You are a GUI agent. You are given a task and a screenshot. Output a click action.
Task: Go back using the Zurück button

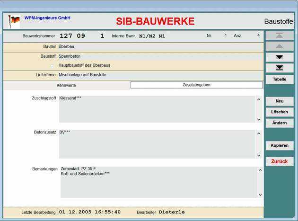[280, 161]
